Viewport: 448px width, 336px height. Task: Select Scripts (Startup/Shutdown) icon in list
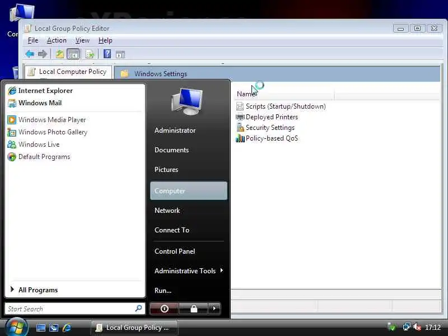[x=240, y=106]
